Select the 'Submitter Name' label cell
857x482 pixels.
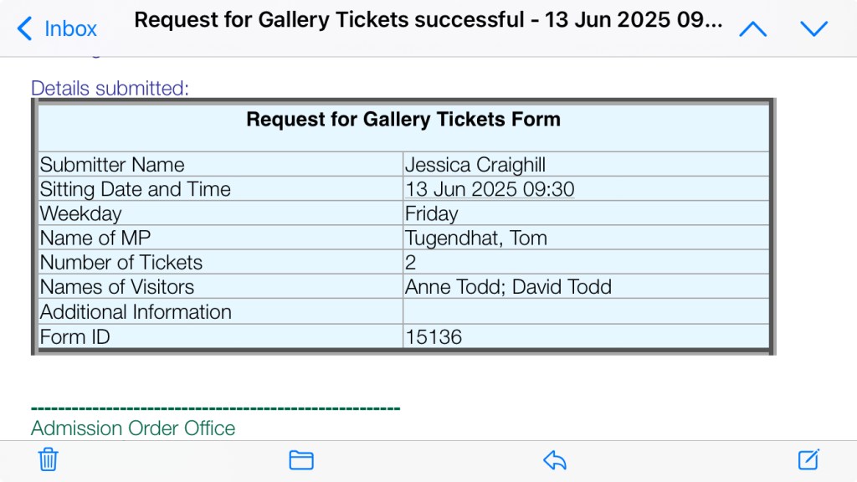coord(112,165)
